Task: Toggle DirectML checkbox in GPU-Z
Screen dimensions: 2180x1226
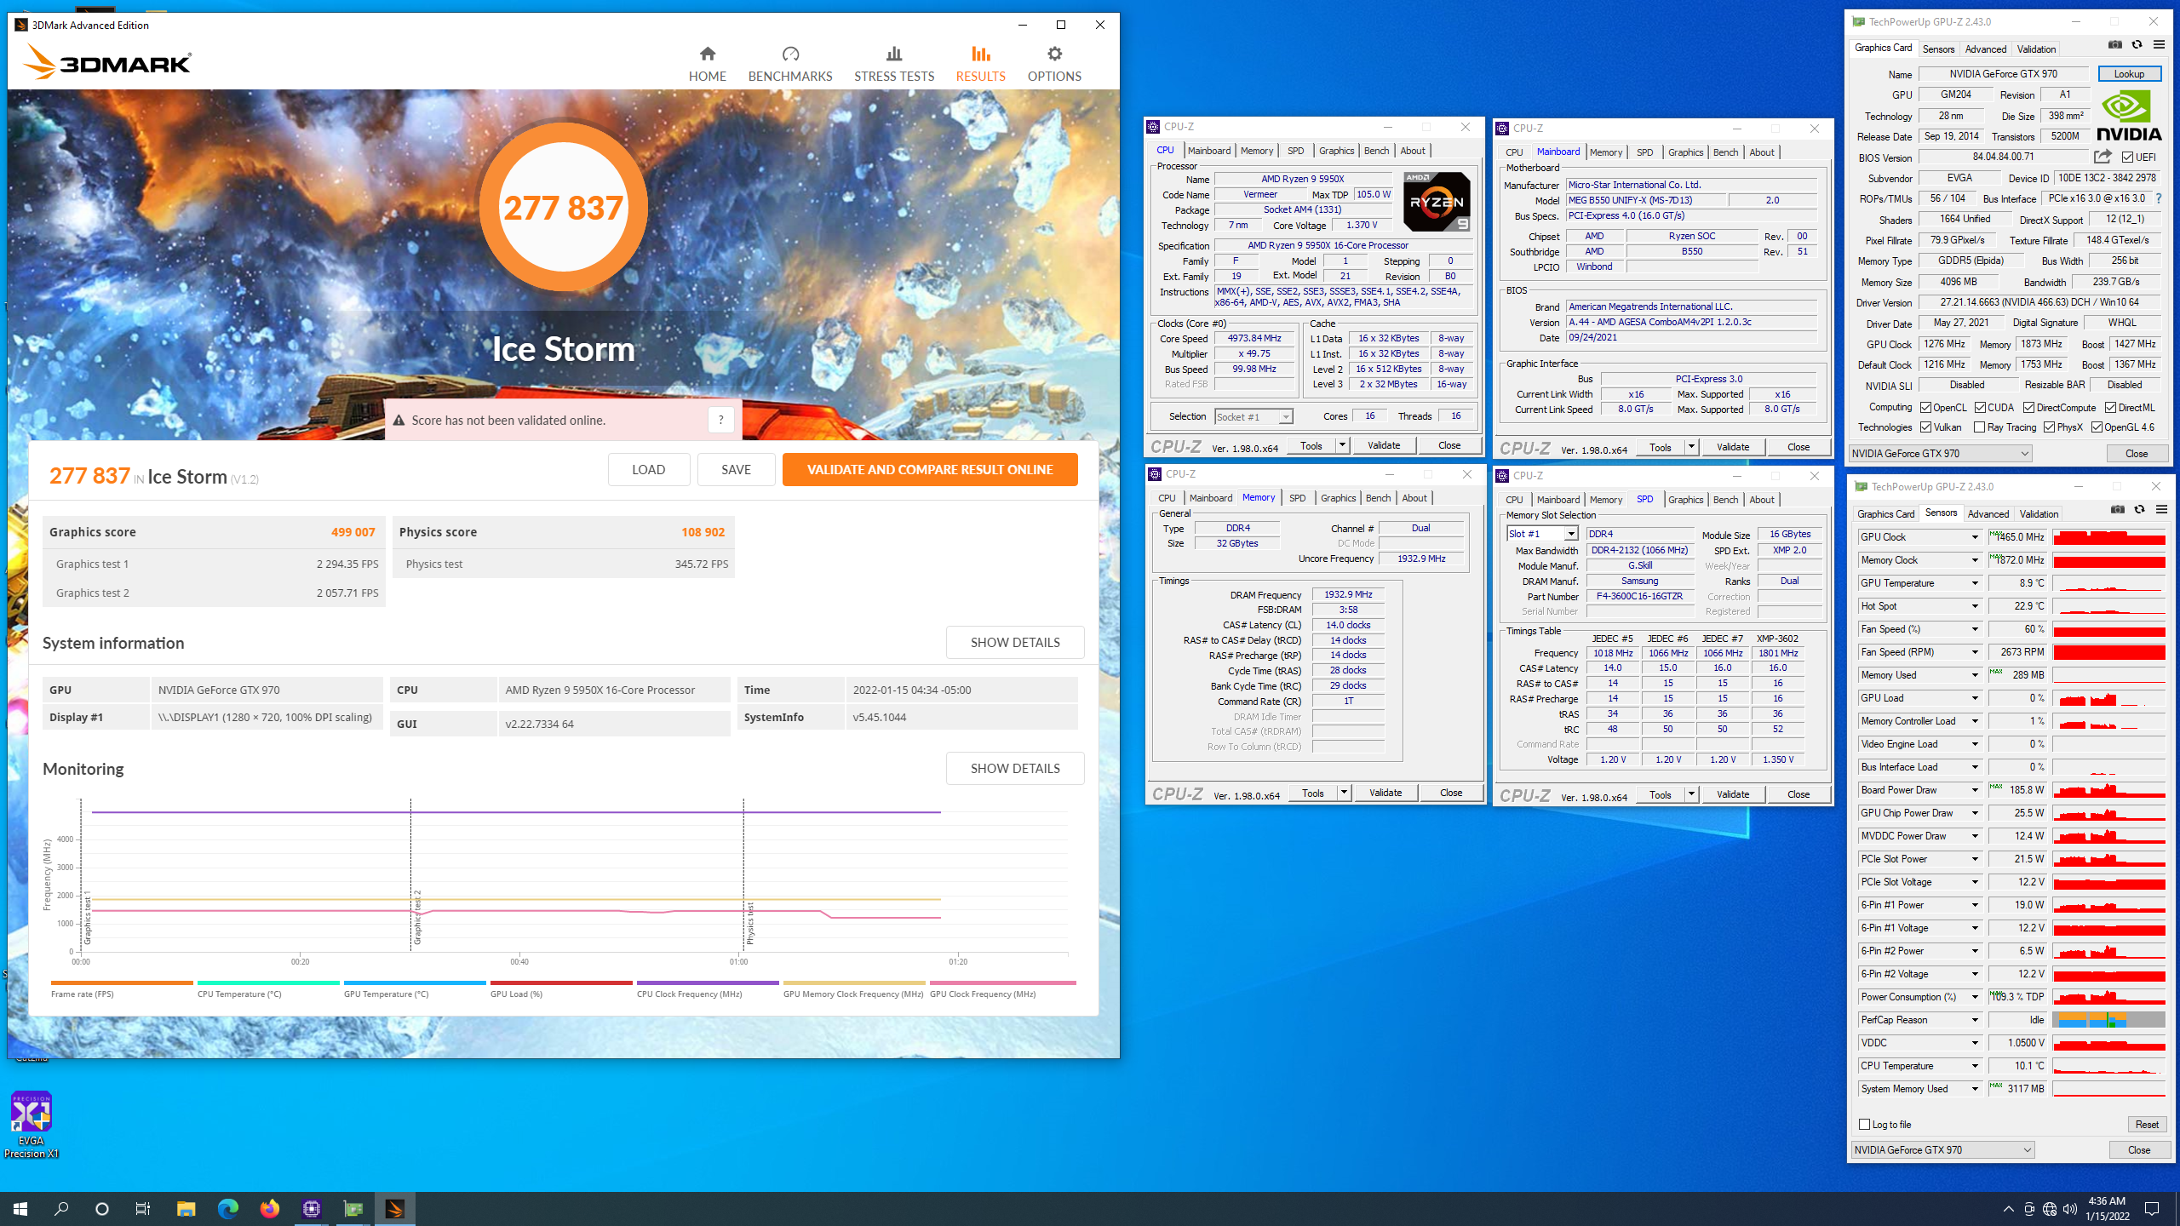Action: [x=2110, y=408]
